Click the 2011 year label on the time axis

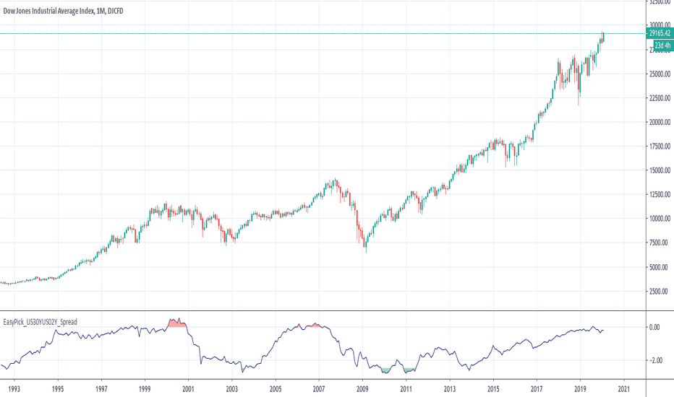[x=406, y=389]
